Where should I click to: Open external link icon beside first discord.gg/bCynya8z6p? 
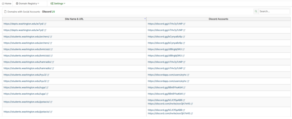click(184, 37)
